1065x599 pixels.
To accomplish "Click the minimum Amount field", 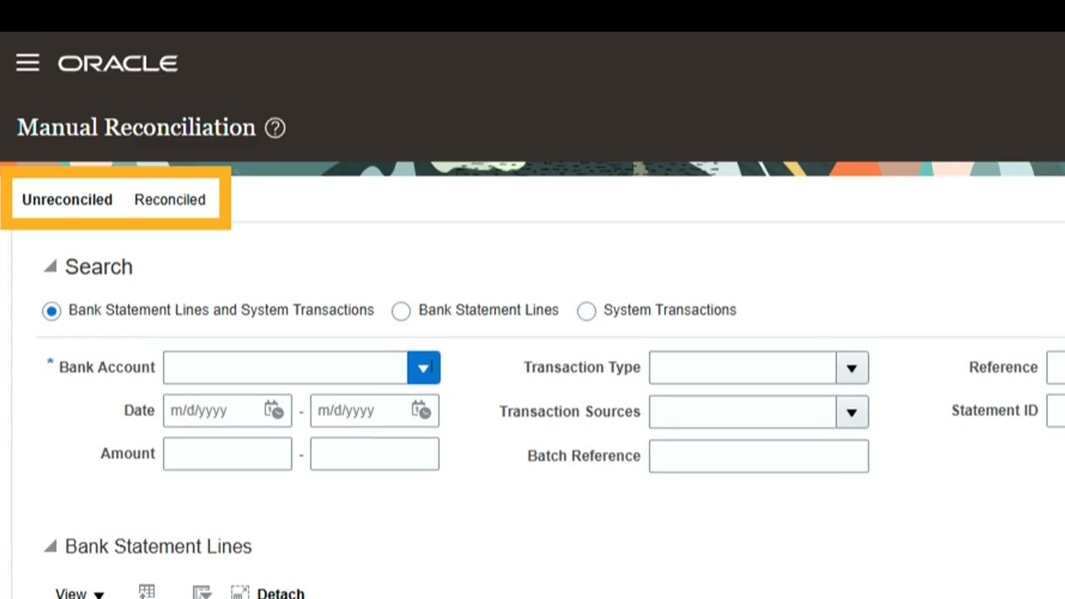I will coord(227,454).
